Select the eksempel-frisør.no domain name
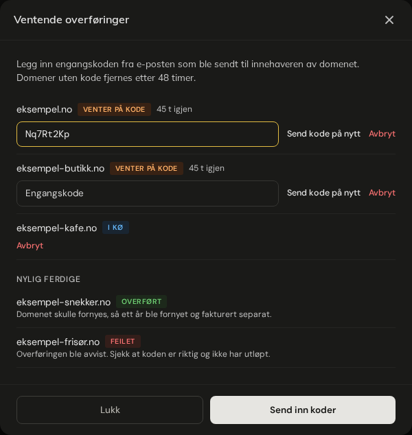Image resolution: width=412 pixels, height=435 pixels. pos(58,342)
